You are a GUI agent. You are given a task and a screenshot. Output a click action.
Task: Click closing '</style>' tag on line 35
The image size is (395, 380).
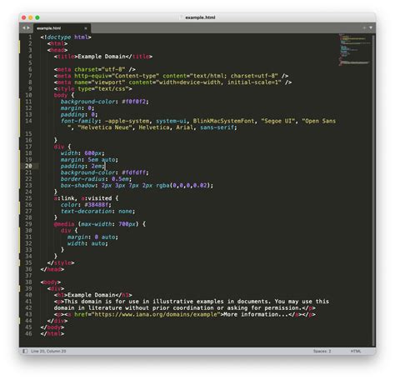[x=61, y=262]
